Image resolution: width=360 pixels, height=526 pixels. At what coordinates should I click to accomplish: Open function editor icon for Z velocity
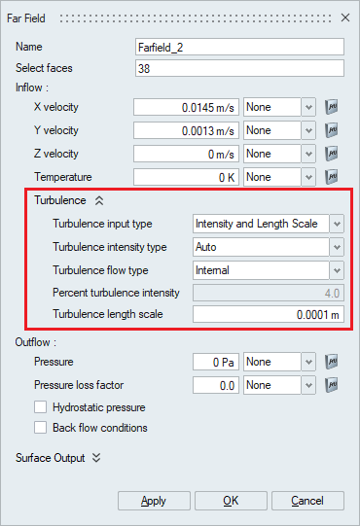point(331,154)
